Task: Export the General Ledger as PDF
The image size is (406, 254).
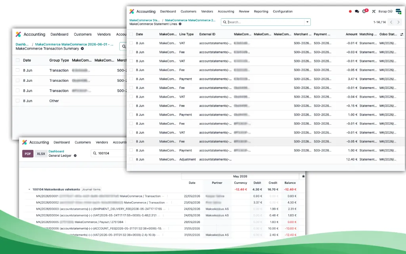Action: [28, 154]
